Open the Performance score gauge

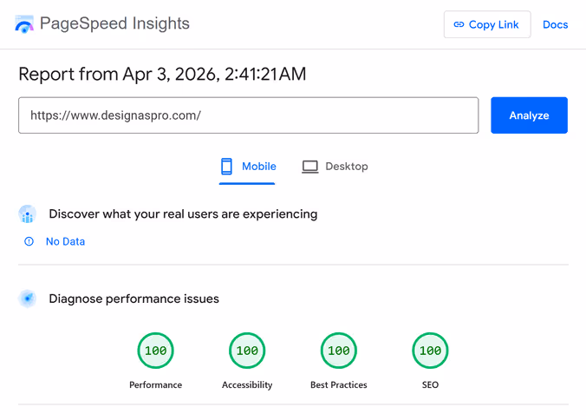(x=156, y=351)
